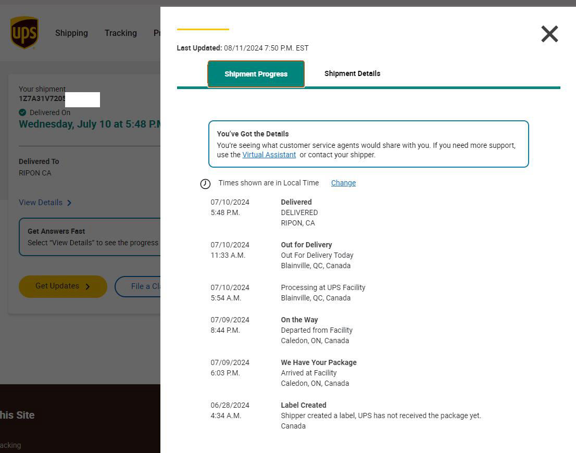576x453 pixels.
Task: Select RIPON CA under Delivered To
Action: click(x=35, y=173)
